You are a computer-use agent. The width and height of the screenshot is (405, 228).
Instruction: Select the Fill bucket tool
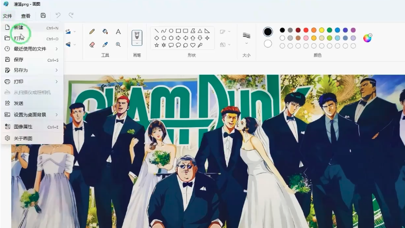(x=105, y=31)
